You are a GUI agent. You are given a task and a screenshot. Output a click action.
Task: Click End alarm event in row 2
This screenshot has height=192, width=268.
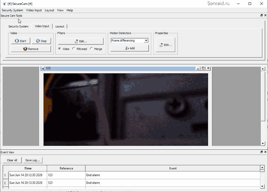coord(173,183)
